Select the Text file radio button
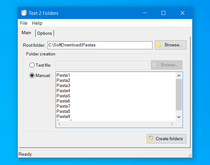Image resolution: width=210 pixels, height=165 pixels. coord(32,65)
